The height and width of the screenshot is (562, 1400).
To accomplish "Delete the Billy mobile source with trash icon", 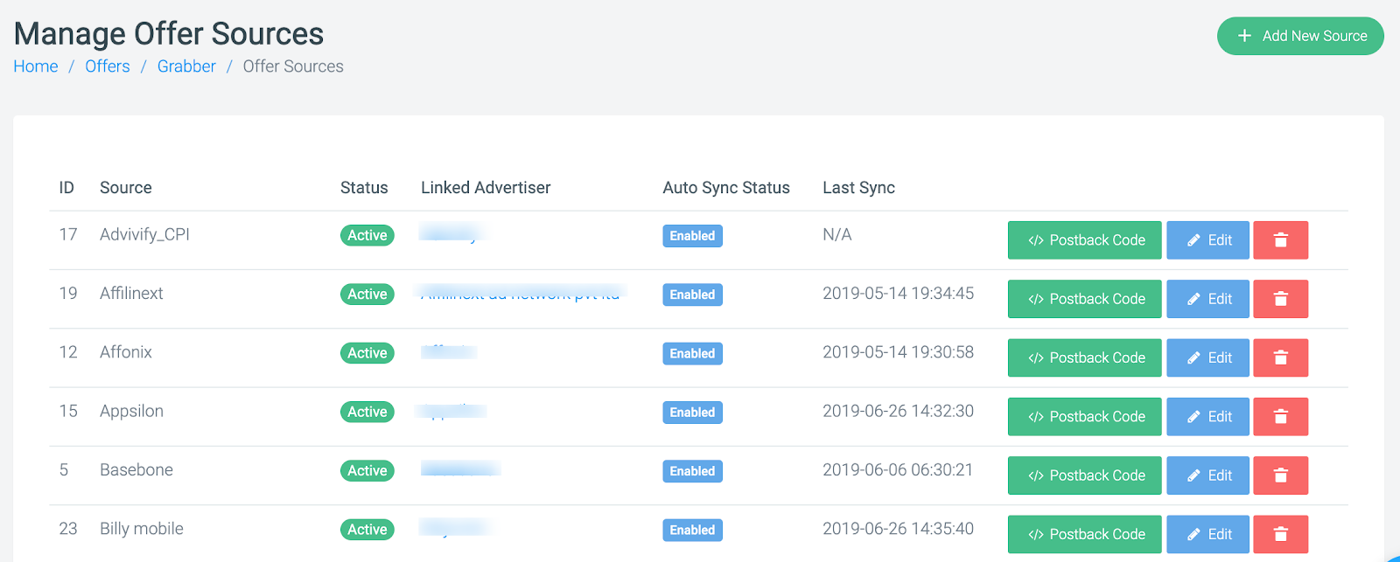I will click(1280, 534).
